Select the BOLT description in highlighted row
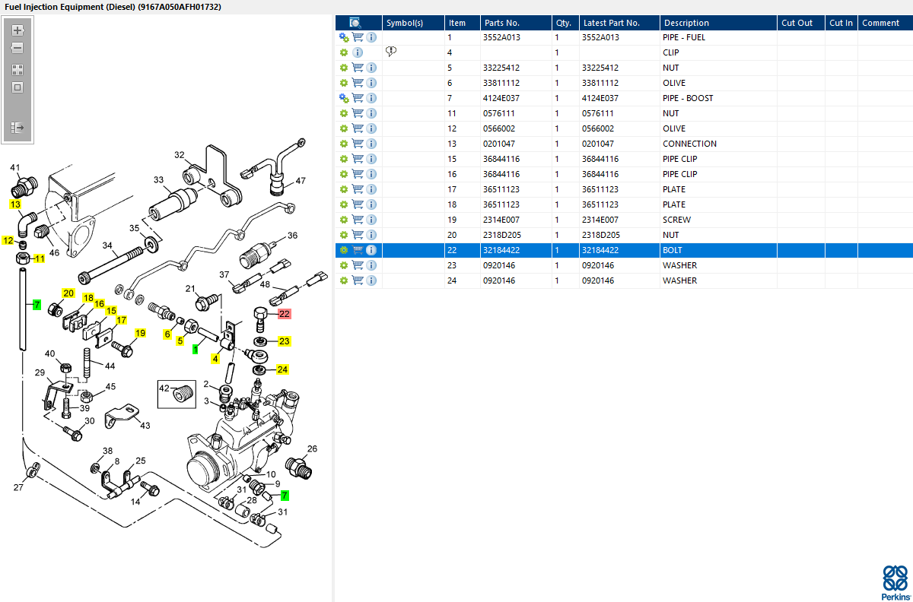The width and height of the screenshot is (913, 602). [673, 250]
